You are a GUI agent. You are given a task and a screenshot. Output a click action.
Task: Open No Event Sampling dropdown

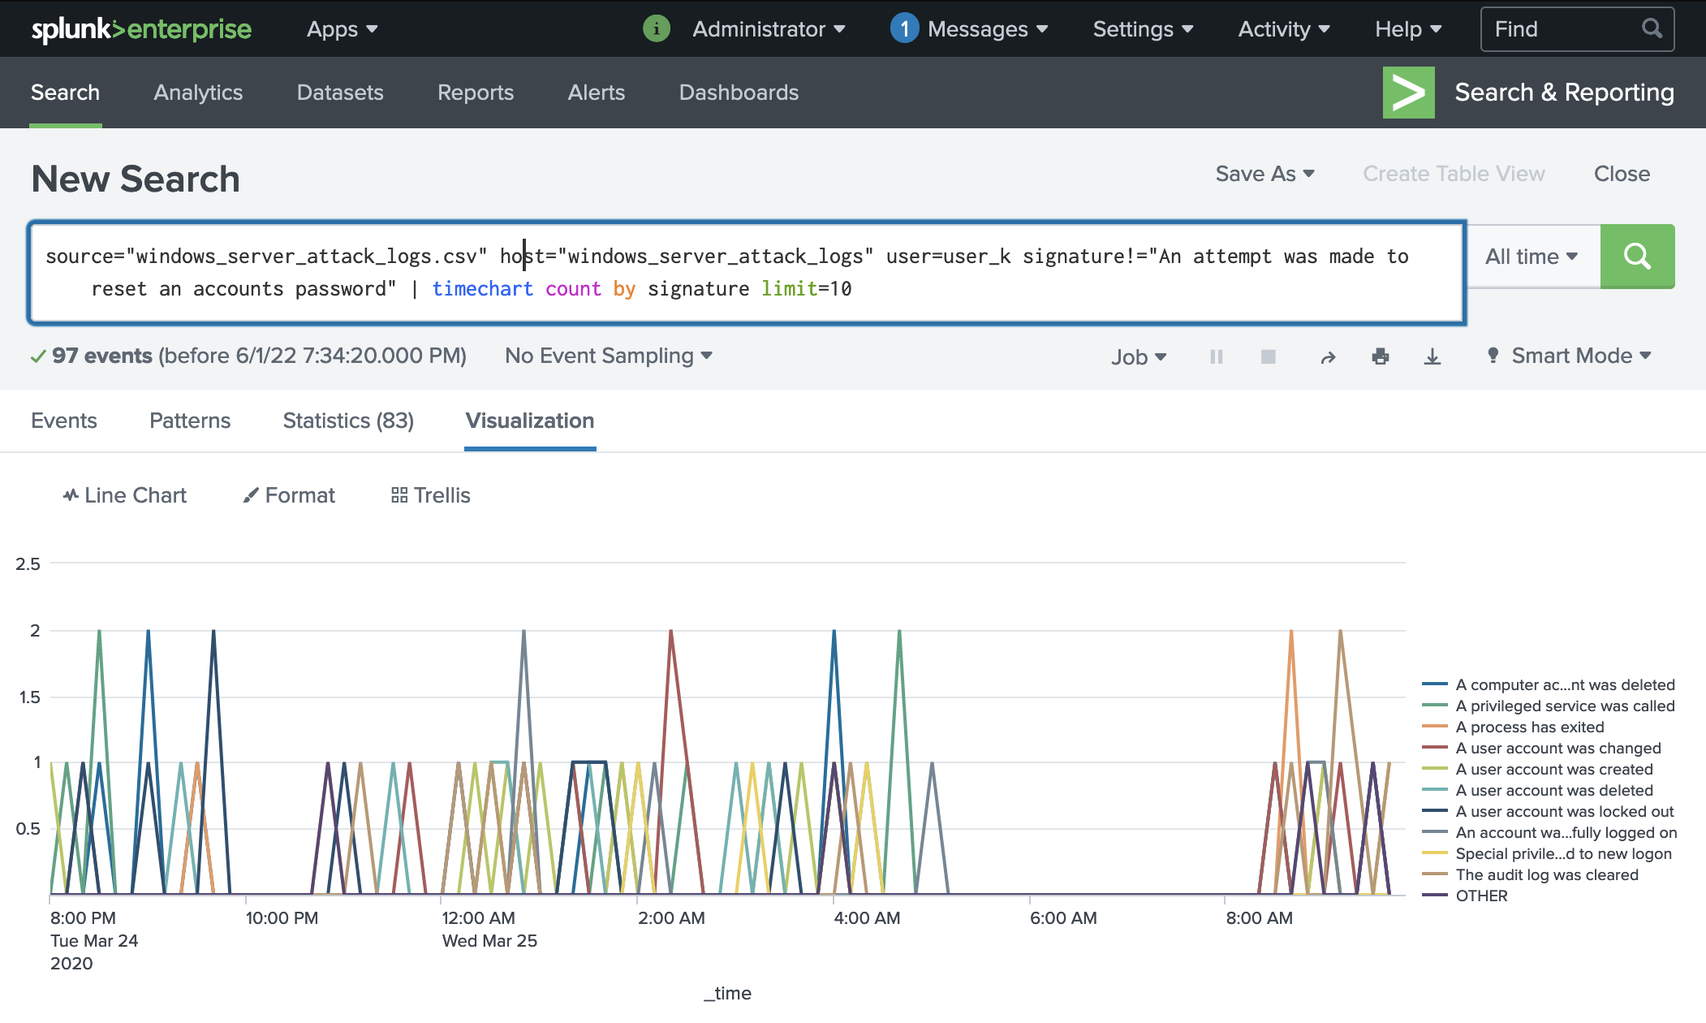tap(608, 356)
